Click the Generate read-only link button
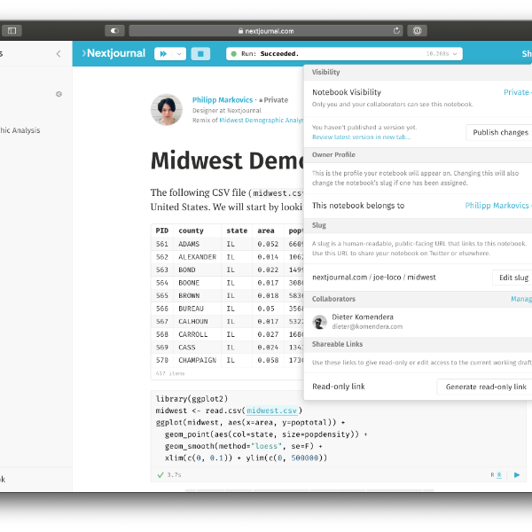The image size is (532, 532). click(486, 387)
